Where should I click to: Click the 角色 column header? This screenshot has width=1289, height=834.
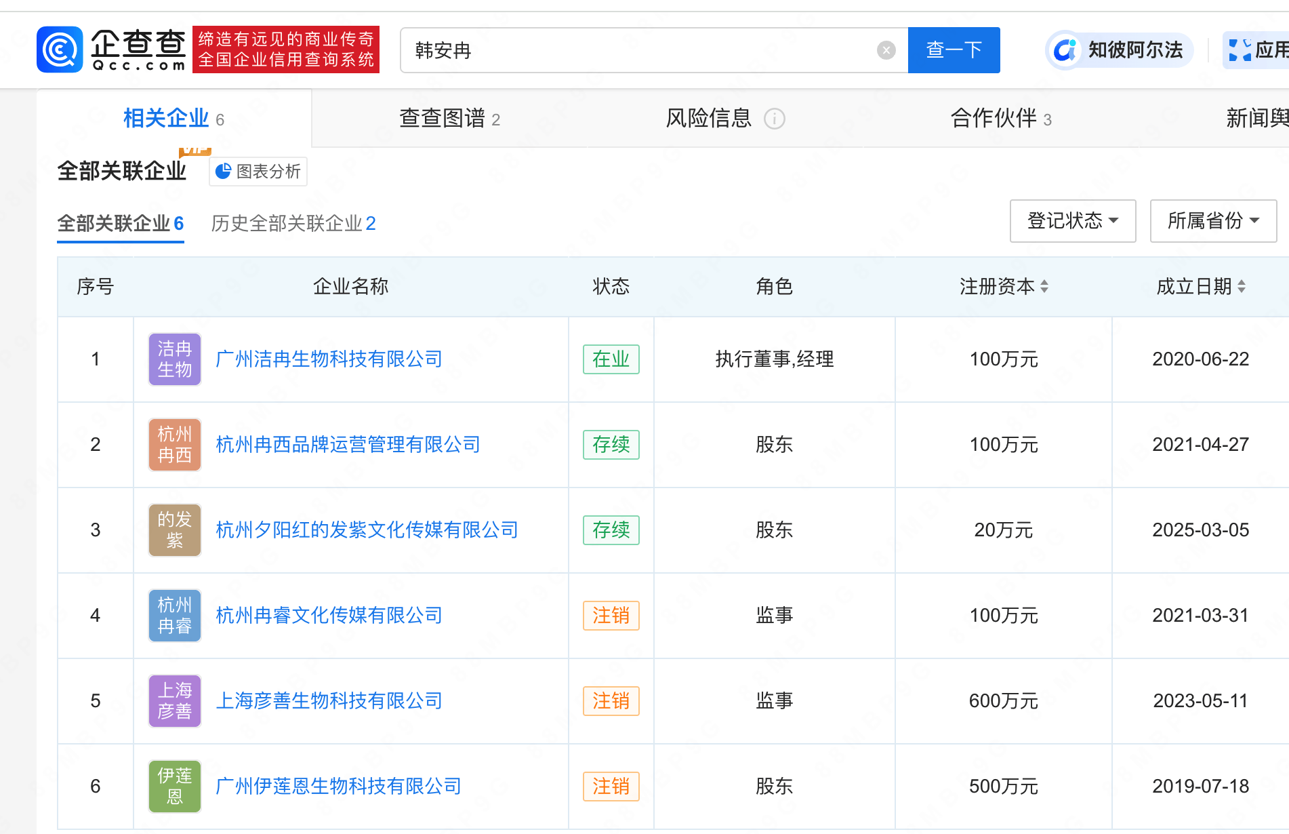click(775, 287)
